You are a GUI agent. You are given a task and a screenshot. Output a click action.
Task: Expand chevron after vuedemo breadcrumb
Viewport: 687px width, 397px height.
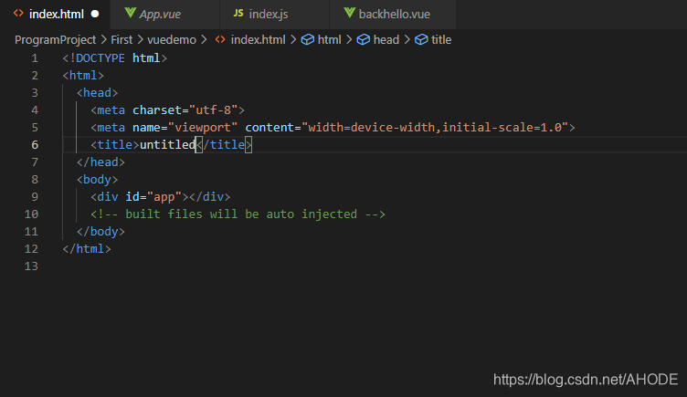(204, 40)
